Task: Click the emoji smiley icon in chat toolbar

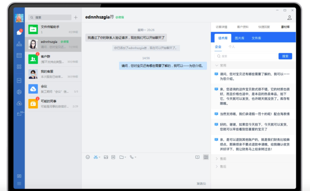Action: (88, 157)
